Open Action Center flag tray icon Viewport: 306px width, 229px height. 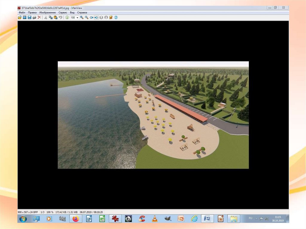[x=261, y=219]
